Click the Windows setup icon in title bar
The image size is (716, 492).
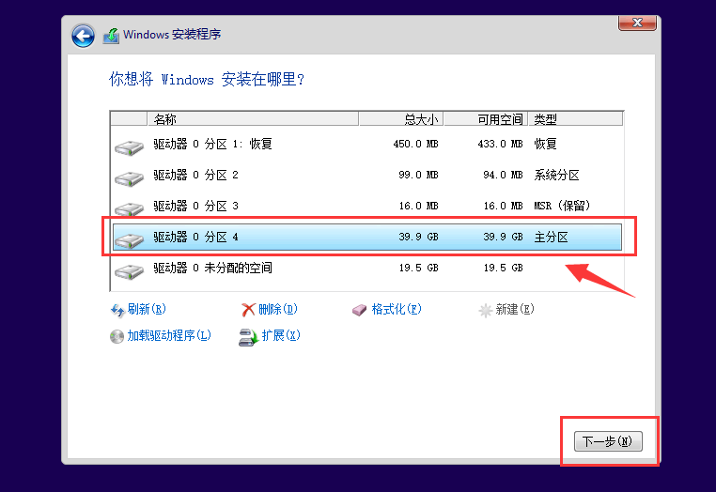(111, 36)
